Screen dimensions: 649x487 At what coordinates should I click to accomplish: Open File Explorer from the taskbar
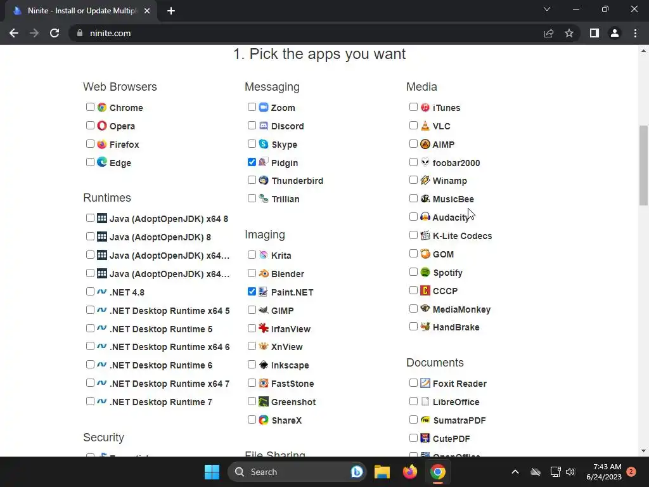click(382, 472)
